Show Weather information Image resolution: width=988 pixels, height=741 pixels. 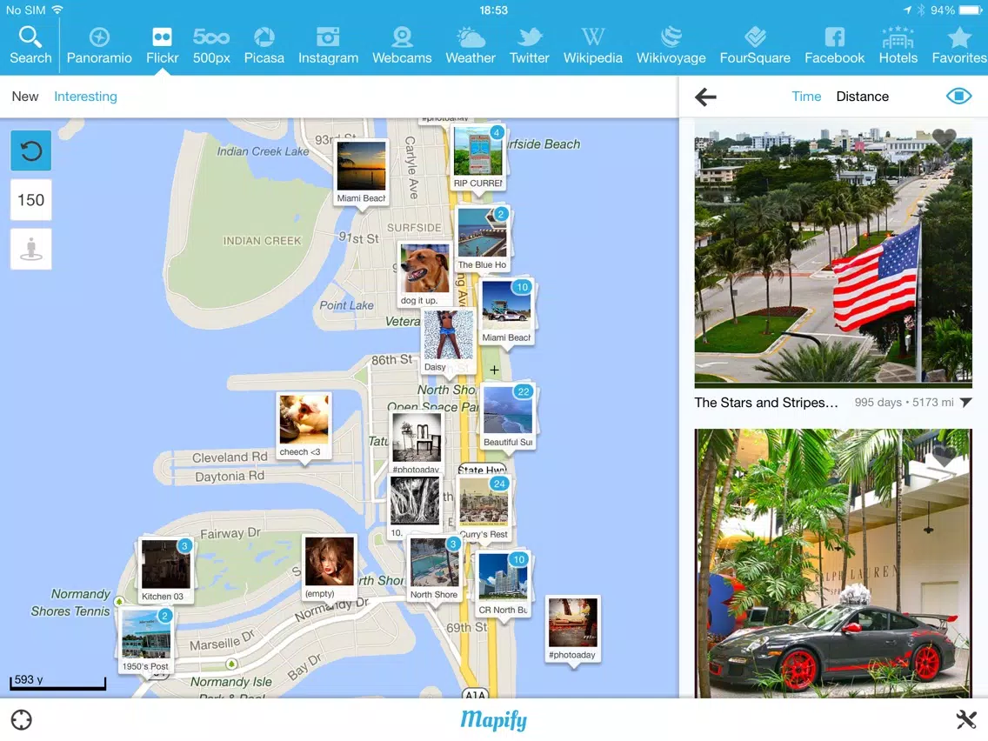click(x=470, y=45)
